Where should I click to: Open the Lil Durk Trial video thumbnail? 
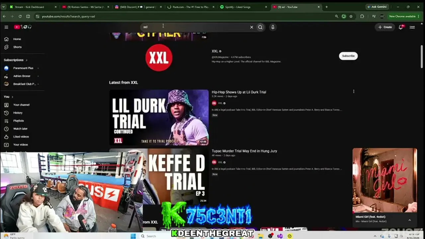click(159, 118)
